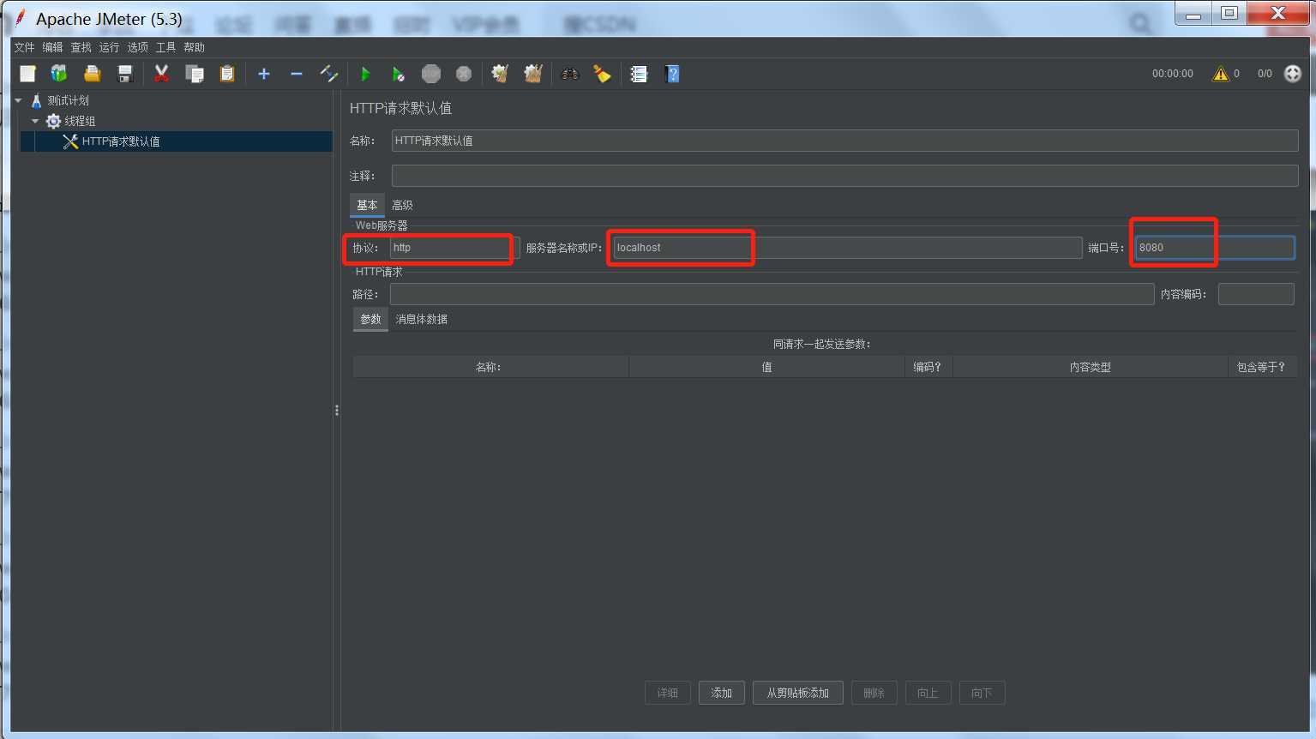Click the yellow warning log icon

pyautogui.click(x=1220, y=74)
